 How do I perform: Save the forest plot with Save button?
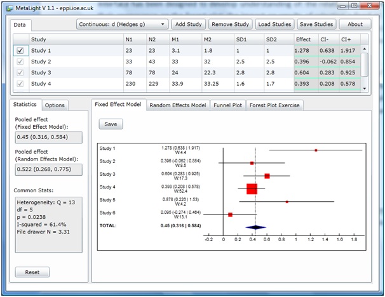[x=111, y=124]
